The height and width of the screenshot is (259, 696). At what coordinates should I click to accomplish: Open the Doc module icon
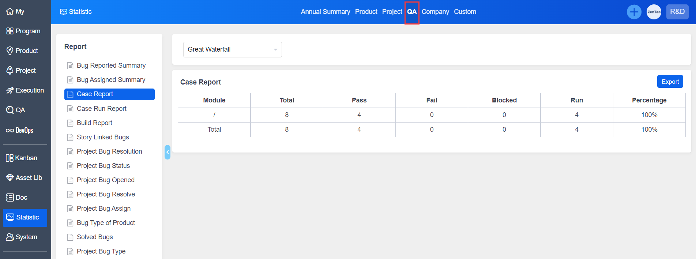tap(10, 198)
